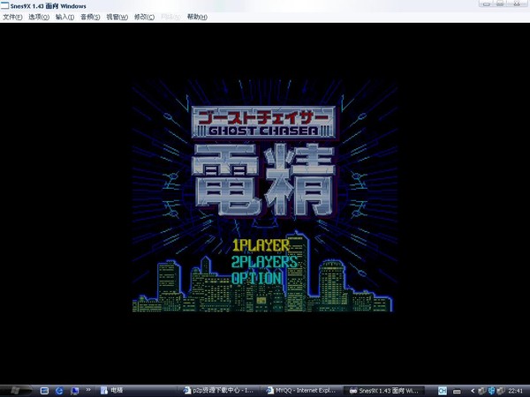
Task: Launch Internet Explorer from quick launch
Action: click(59, 391)
